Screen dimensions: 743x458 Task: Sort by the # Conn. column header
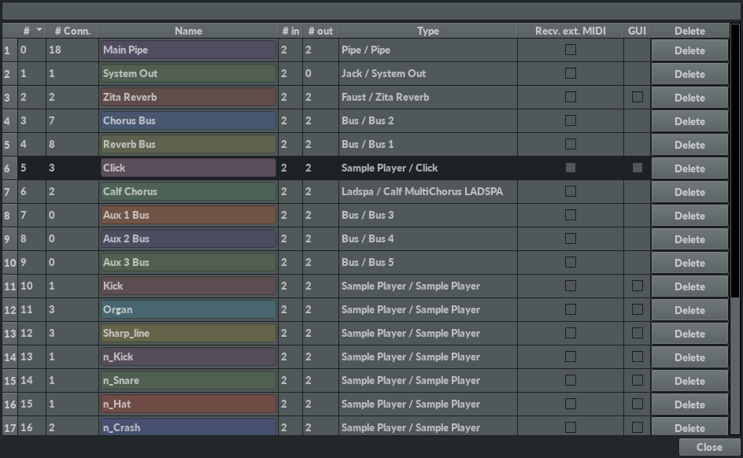coord(72,31)
